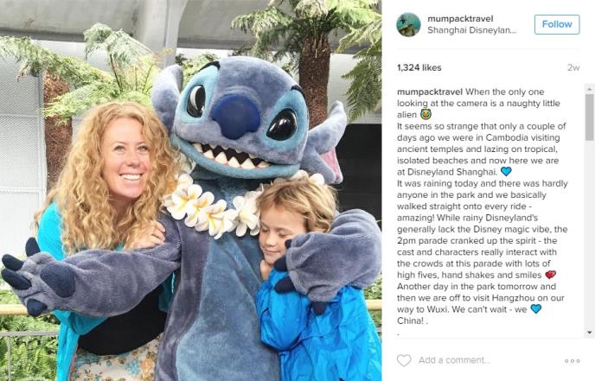Click the caption scrollbar thumb
Viewport: 595px width, 381px height.
[589, 117]
